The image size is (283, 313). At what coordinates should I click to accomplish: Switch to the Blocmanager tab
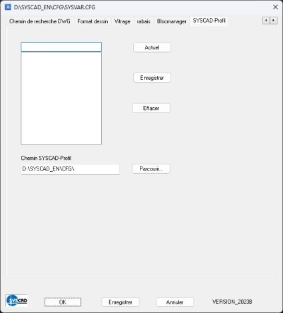(x=172, y=21)
